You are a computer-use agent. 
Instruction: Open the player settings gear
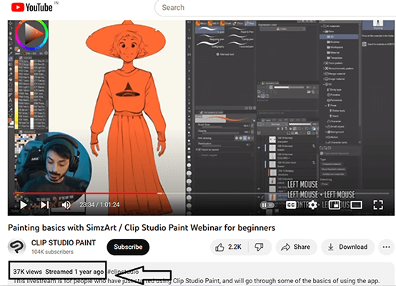[x=312, y=205]
